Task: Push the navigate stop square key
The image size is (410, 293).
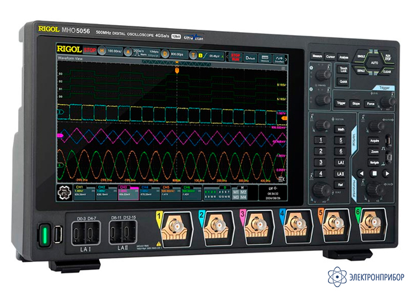Action: [x=374, y=173]
